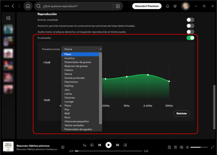Skip to next track
The image size is (217, 155).
point(117,145)
